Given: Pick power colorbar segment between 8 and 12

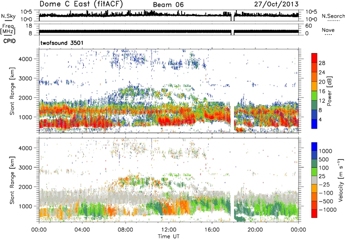Looking at the screenshot, I should (314, 105).
